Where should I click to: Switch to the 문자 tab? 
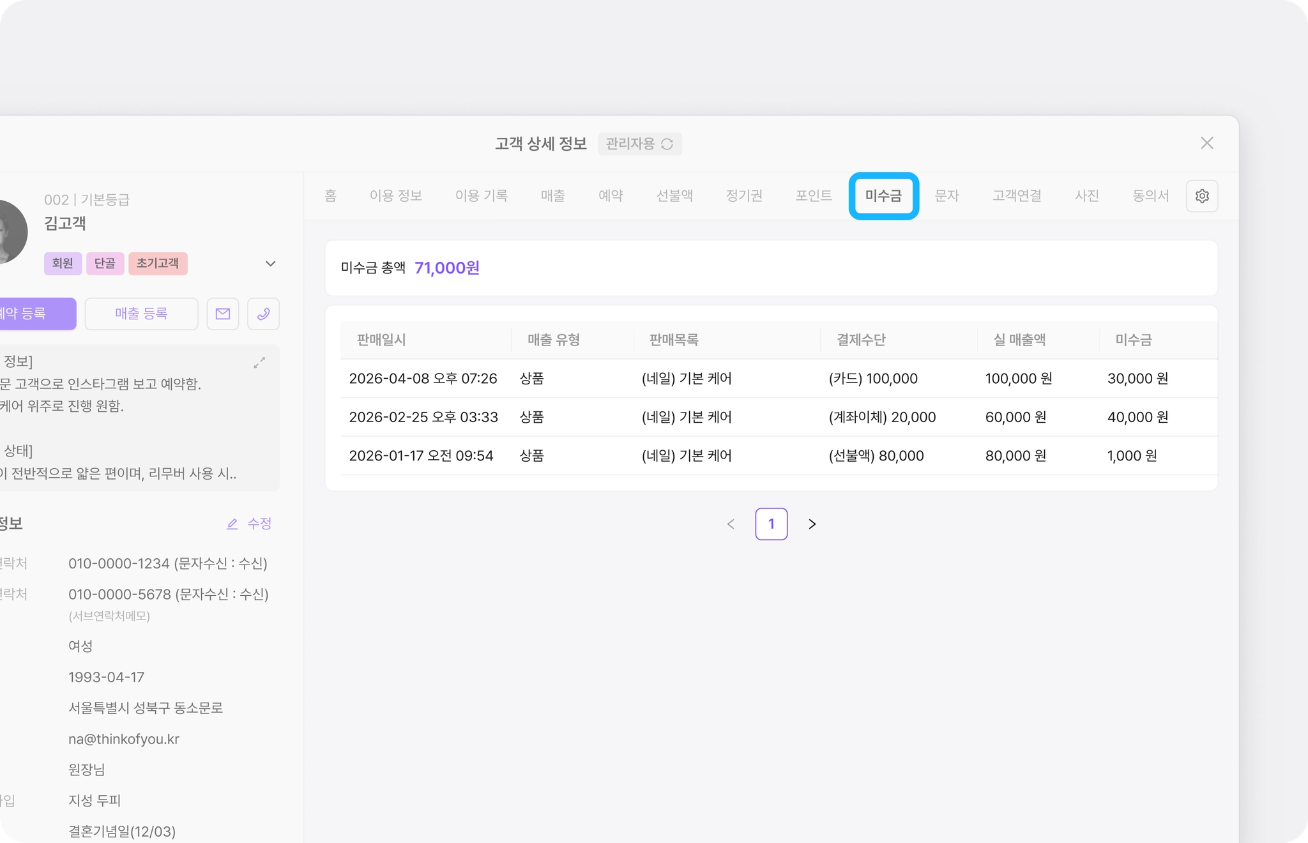click(947, 196)
